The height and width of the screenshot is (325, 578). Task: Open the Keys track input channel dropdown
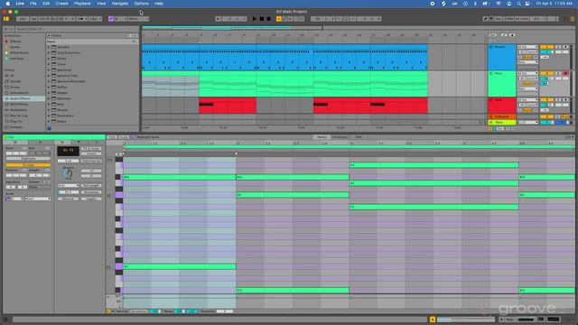coord(527,79)
